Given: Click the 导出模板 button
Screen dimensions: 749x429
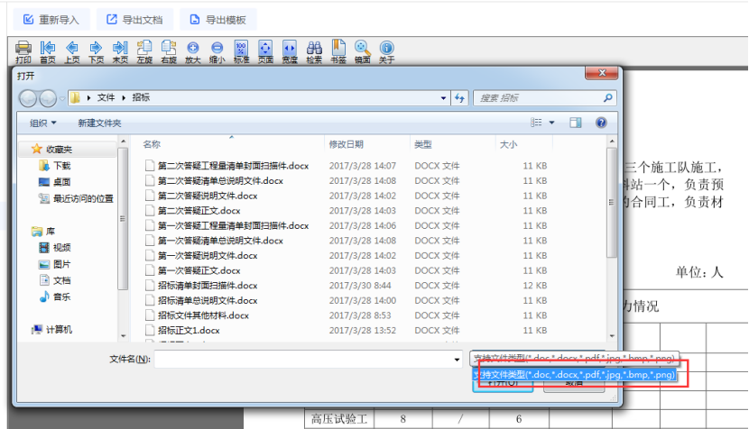Looking at the screenshot, I should 217,19.
